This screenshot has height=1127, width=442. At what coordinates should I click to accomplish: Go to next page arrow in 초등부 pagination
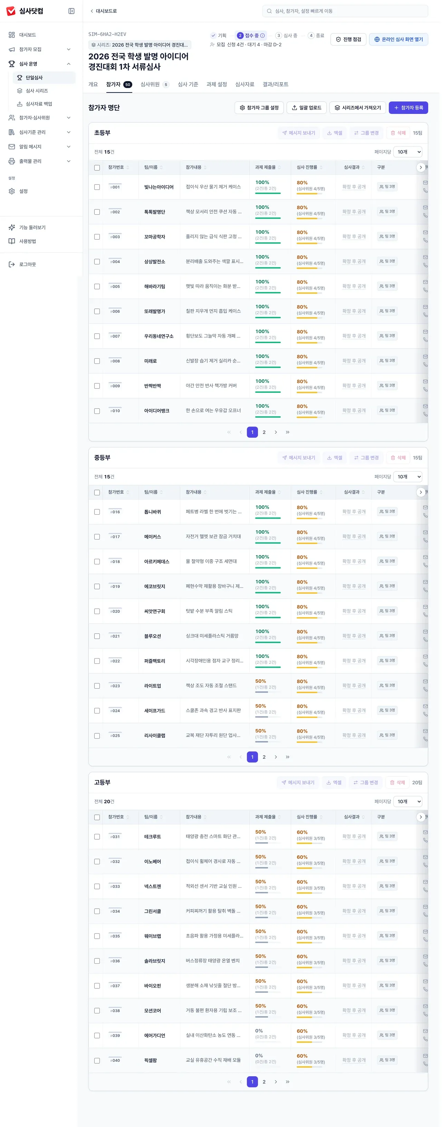[x=276, y=432]
